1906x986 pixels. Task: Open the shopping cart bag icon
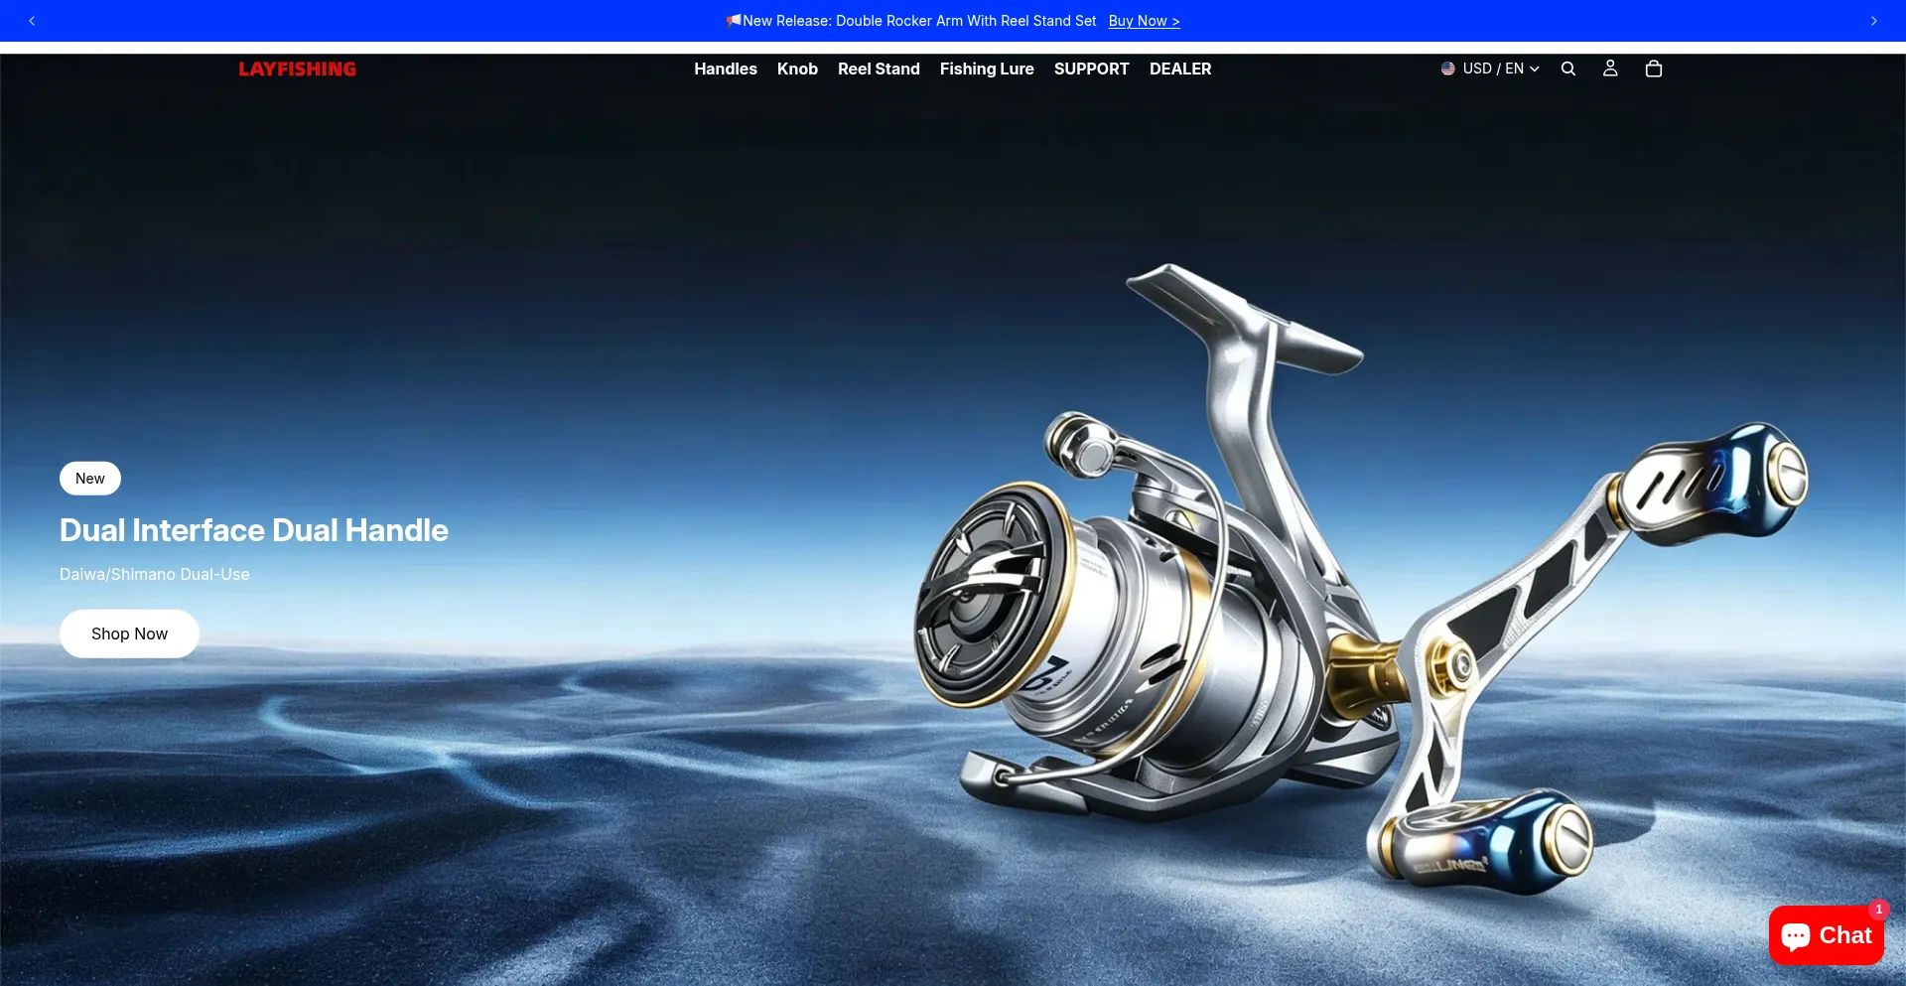click(1654, 69)
